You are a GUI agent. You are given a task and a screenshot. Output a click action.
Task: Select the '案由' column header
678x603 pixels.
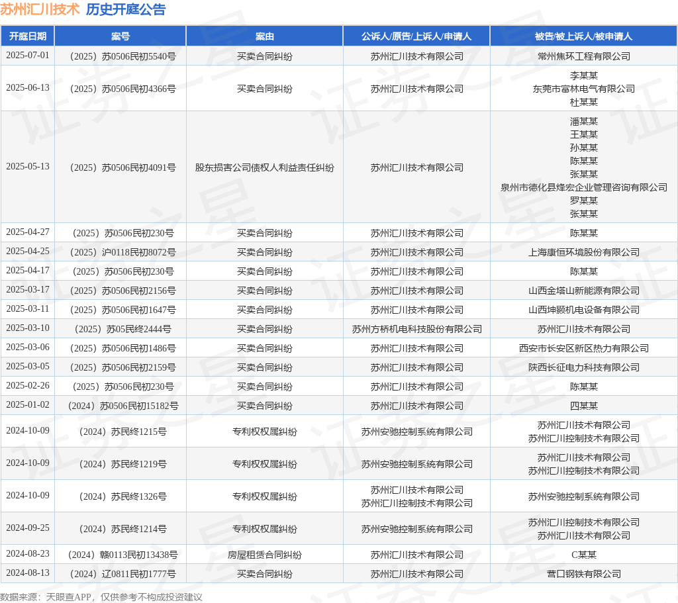265,36
